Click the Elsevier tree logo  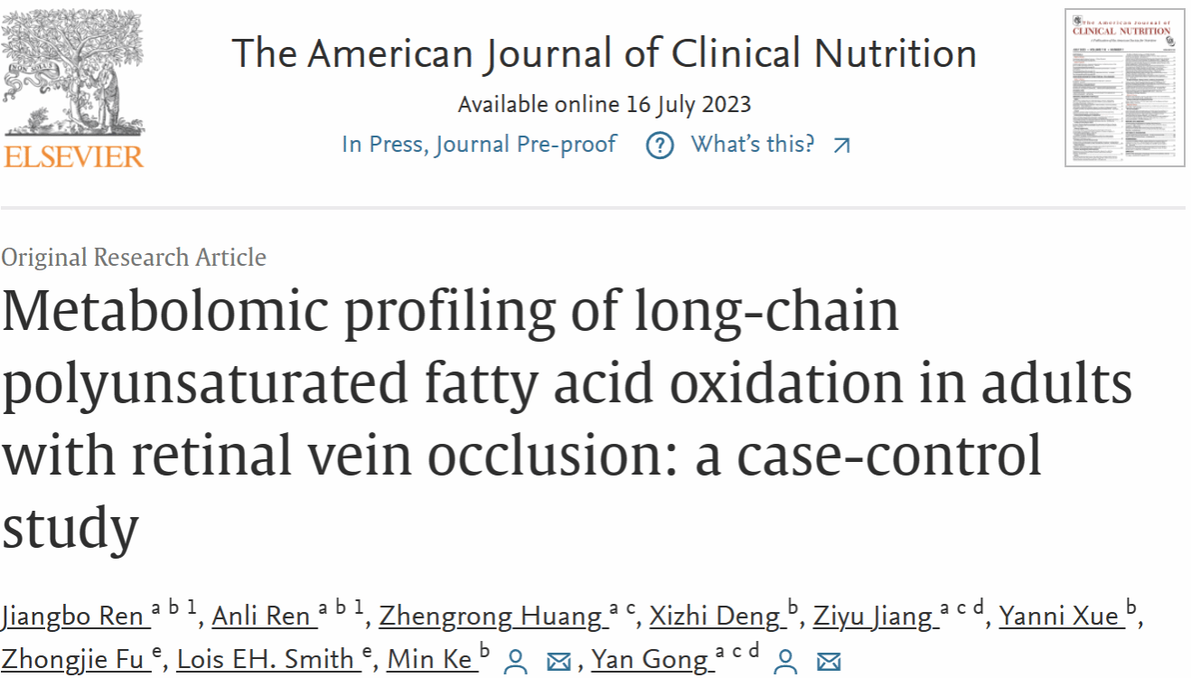pyautogui.click(x=72, y=72)
